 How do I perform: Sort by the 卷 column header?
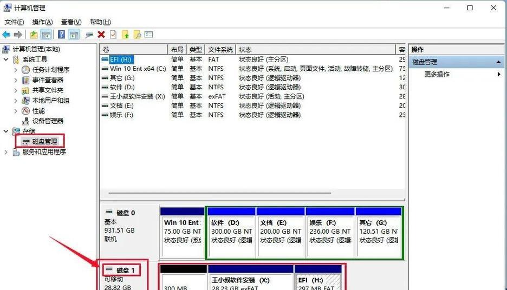pyautogui.click(x=134, y=49)
